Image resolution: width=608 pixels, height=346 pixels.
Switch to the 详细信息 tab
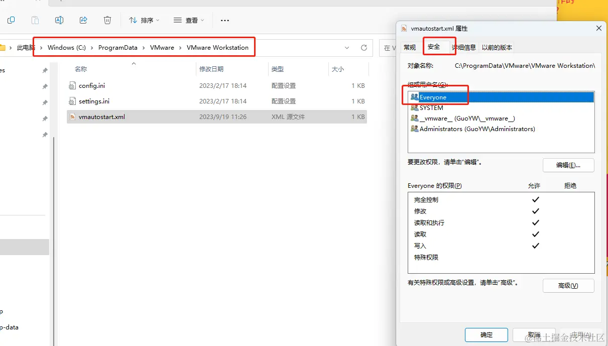[463, 47]
